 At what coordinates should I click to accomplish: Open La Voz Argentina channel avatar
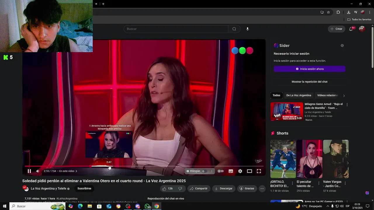point(25,188)
